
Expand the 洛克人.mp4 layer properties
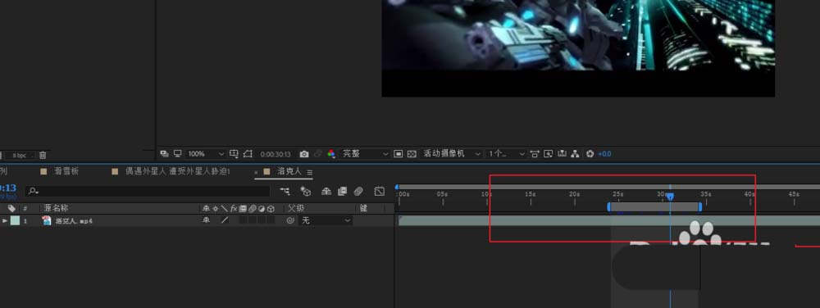coord(5,221)
